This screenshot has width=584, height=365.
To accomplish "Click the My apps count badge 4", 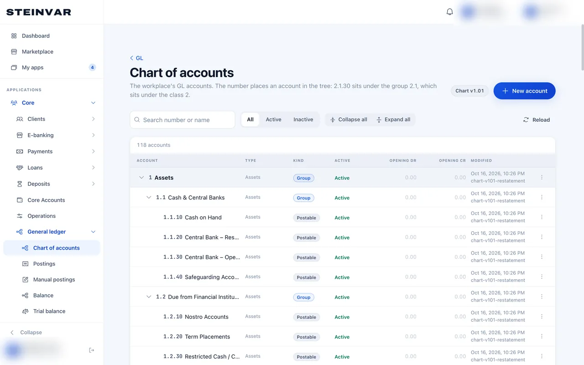I will [92, 68].
